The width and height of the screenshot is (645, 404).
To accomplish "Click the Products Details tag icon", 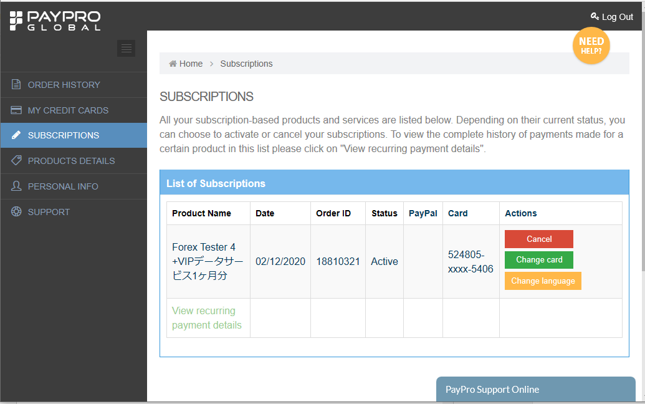I will point(16,160).
